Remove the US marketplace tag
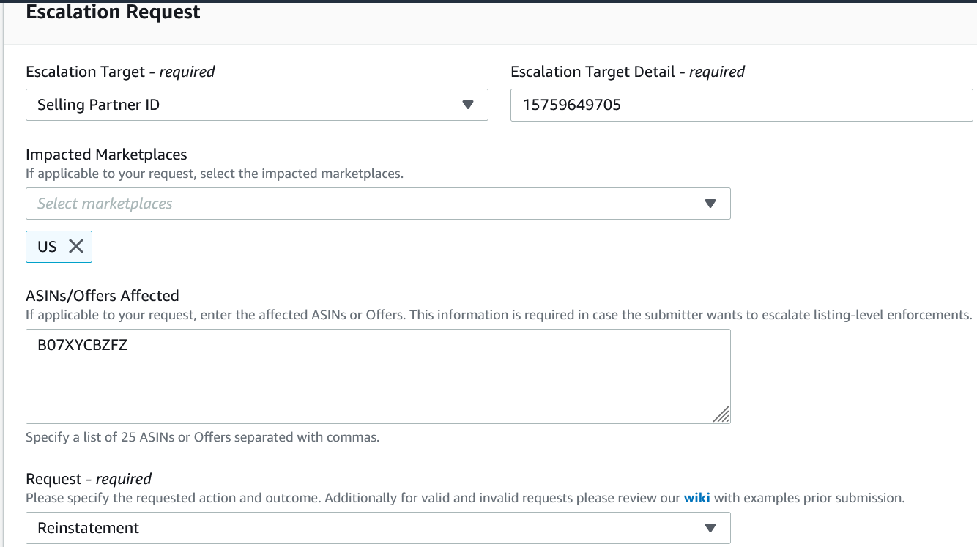977x547 pixels. click(x=76, y=246)
